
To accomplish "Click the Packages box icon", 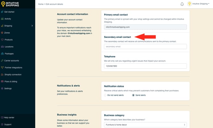I will 2,53.
